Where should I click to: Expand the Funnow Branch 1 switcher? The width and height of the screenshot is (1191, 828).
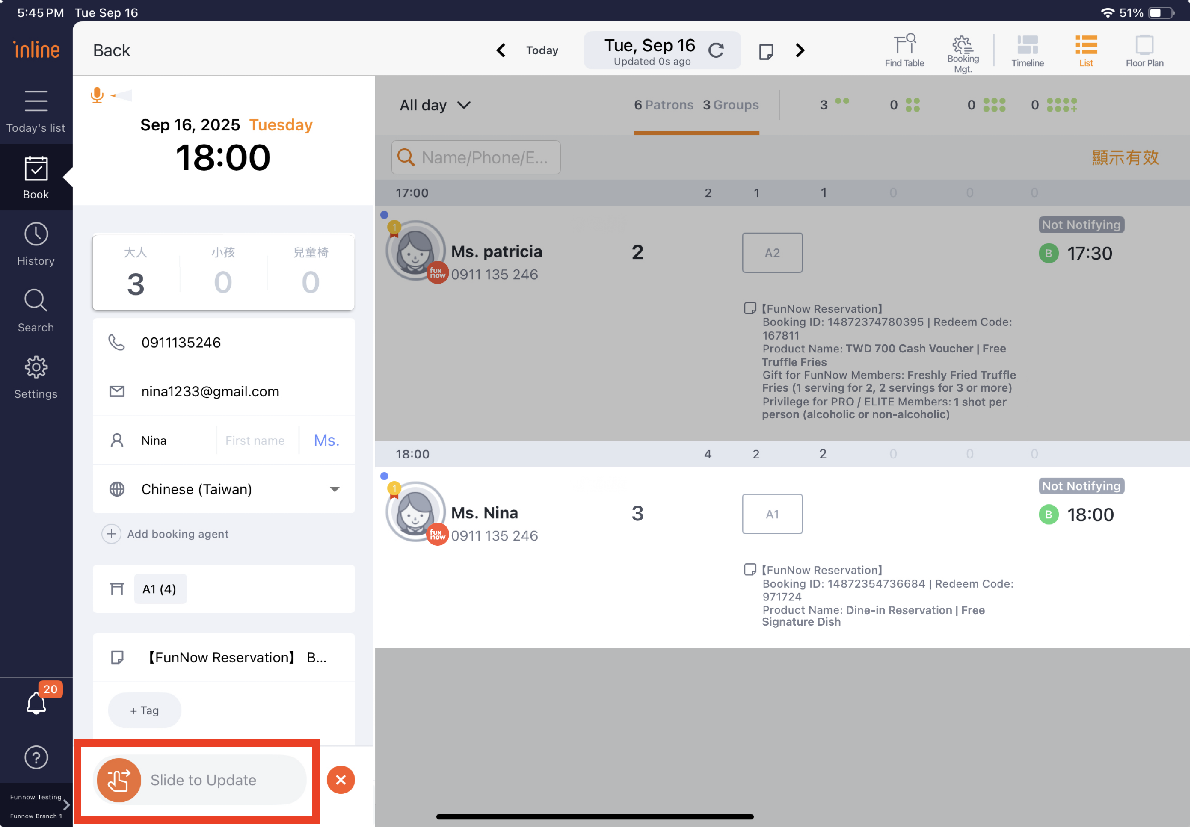[36, 806]
